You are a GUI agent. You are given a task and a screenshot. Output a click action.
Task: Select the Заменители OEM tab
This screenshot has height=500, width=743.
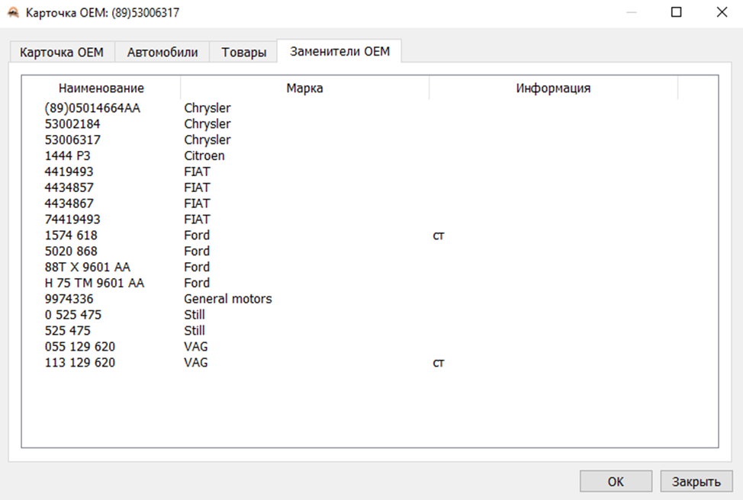pos(339,52)
